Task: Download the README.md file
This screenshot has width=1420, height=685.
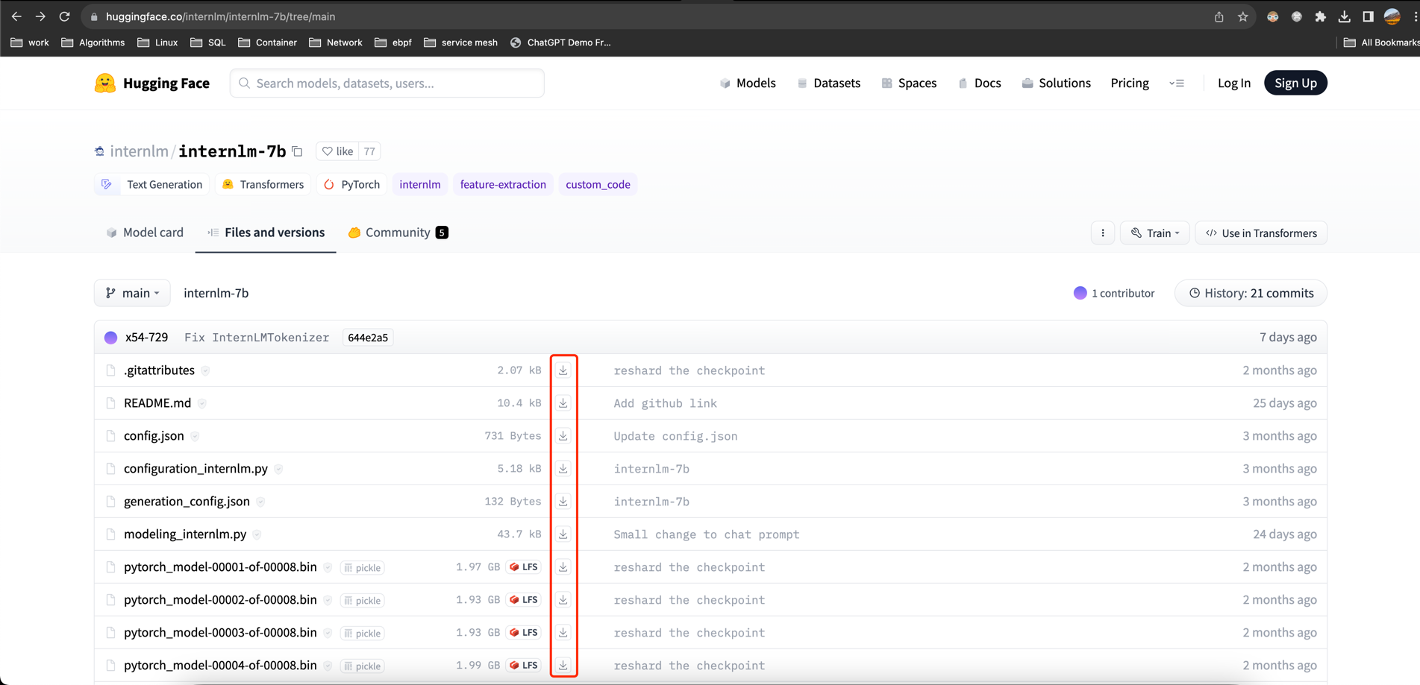Action: (x=563, y=403)
